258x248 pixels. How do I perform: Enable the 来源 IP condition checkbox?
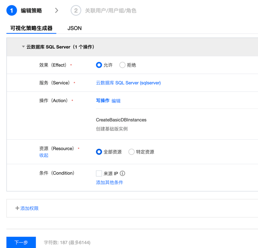tap(99, 173)
